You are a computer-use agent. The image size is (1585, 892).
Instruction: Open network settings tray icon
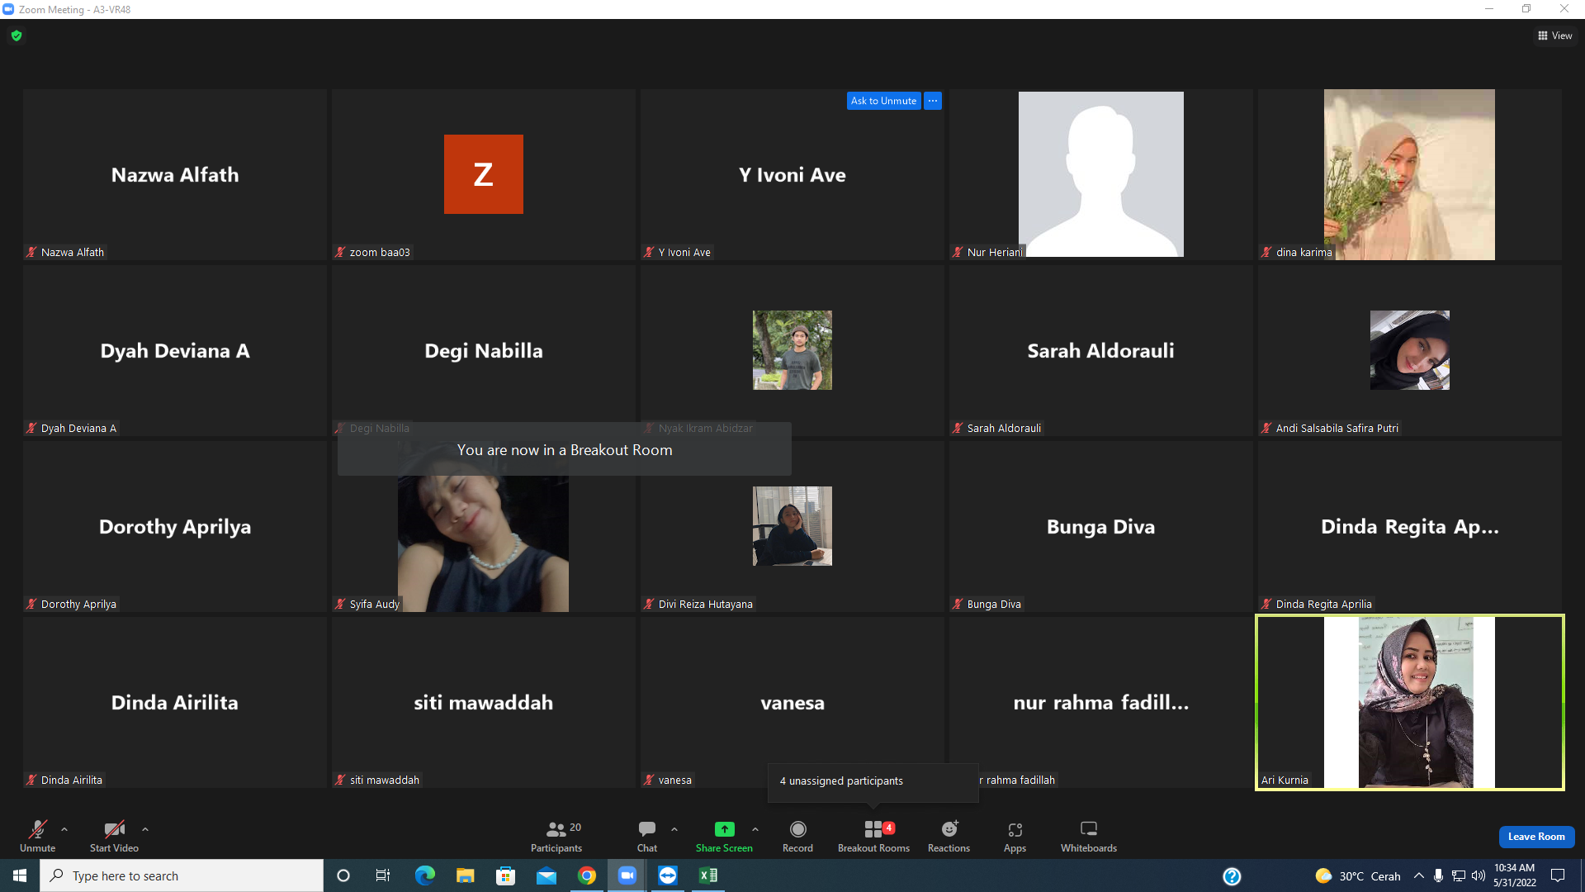click(1459, 875)
